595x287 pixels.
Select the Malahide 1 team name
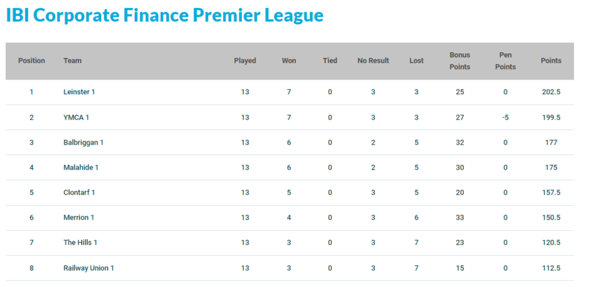tap(81, 167)
